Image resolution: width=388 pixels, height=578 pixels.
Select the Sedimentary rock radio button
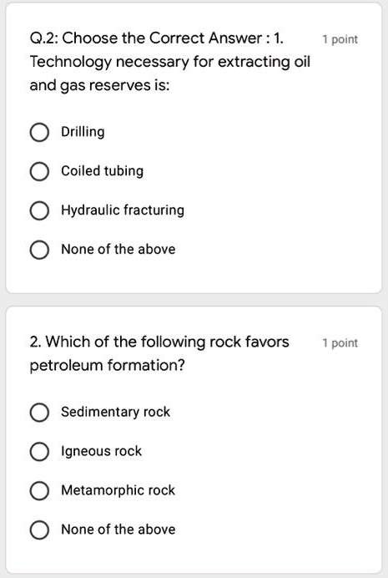(x=39, y=412)
